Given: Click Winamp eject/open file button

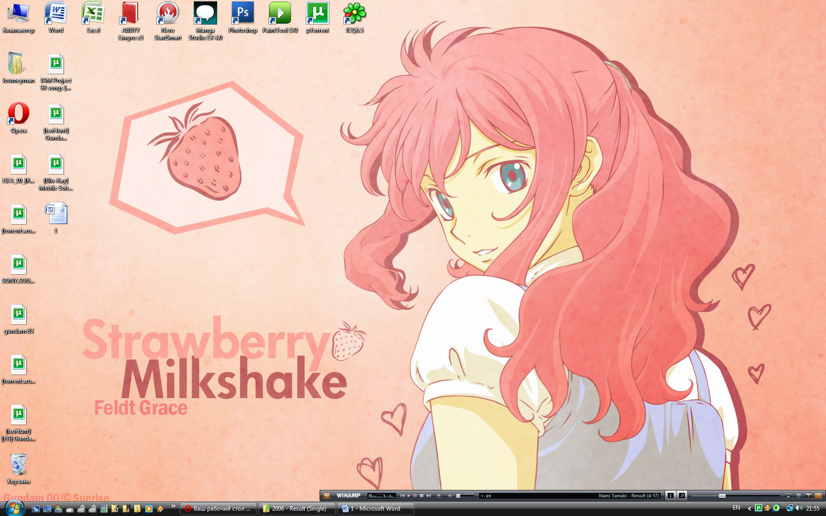Looking at the screenshot, I should coord(439,495).
